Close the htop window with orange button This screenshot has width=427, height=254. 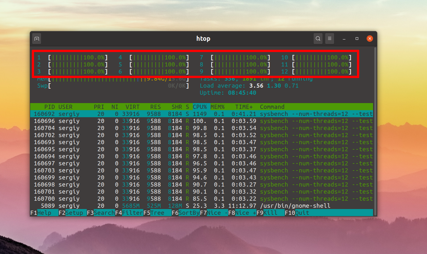pyautogui.click(x=370, y=39)
